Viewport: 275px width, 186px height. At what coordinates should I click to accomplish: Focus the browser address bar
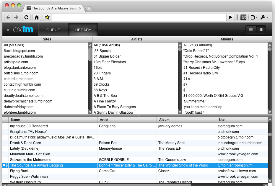[x=139, y=17]
